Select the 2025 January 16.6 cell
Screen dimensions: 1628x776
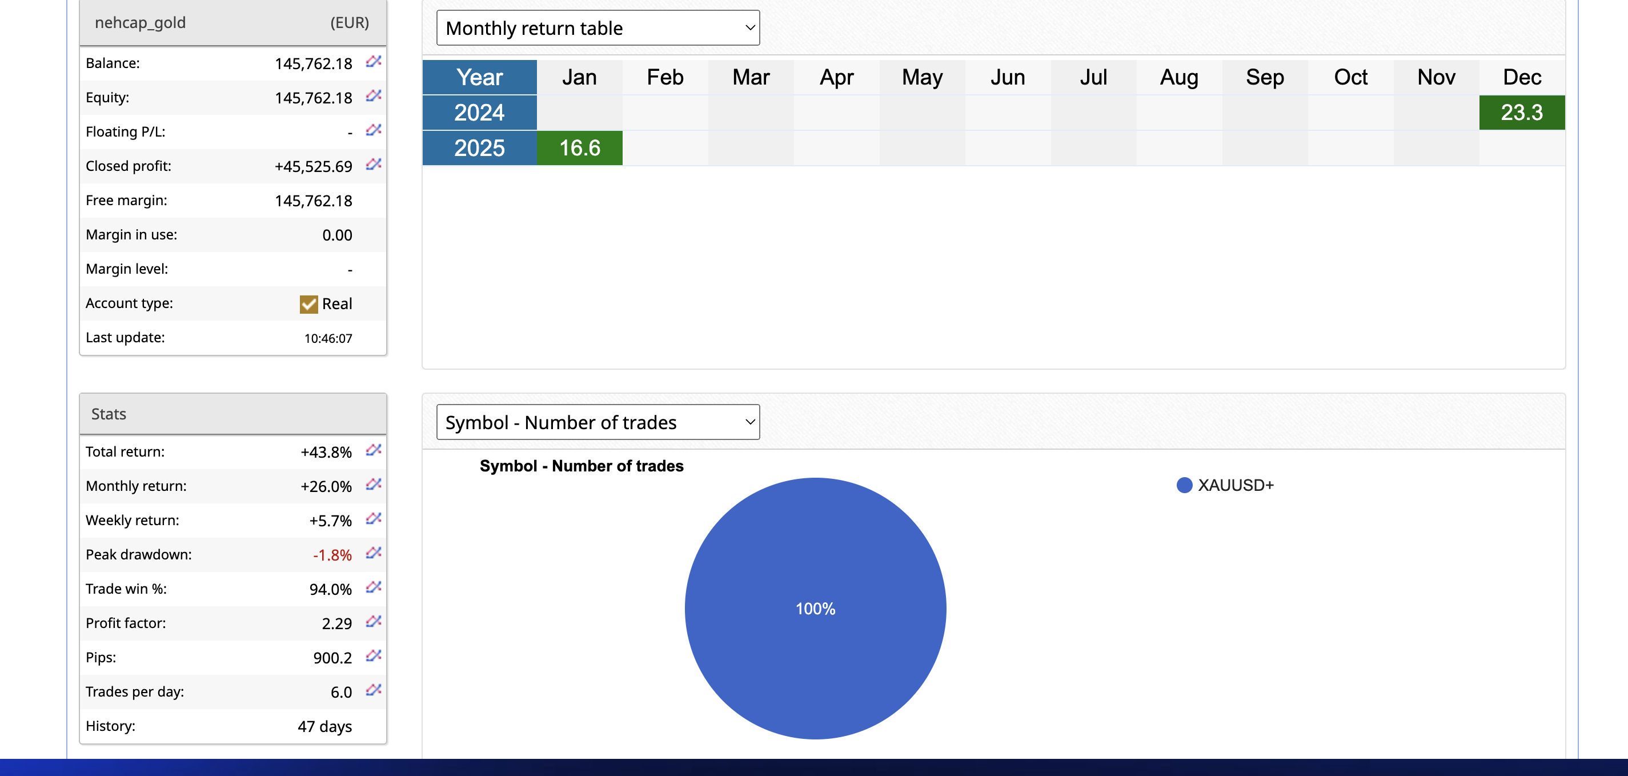579,148
